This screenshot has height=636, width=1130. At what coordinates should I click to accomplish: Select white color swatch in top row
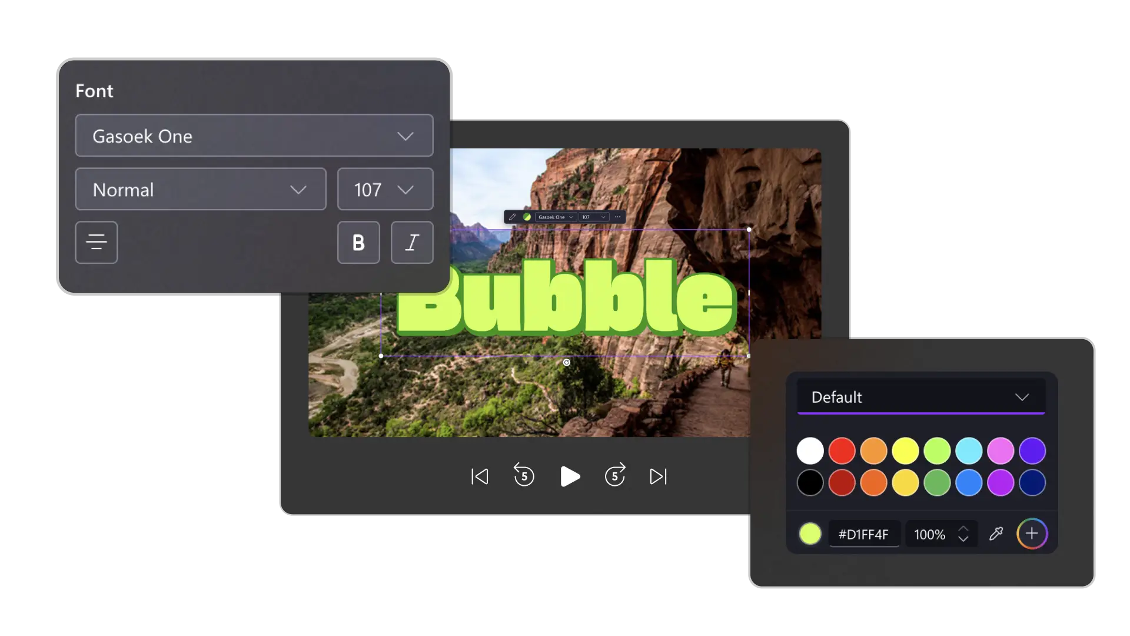click(x=810, y=450)
